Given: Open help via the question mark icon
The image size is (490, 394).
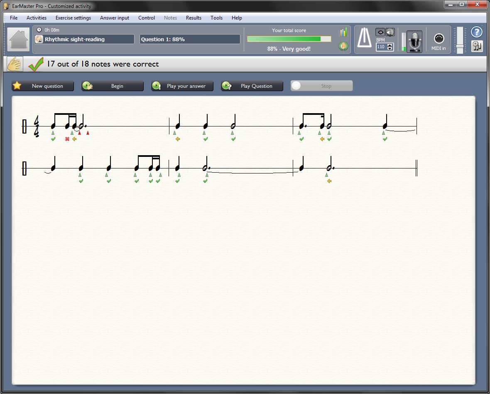Looking at the screenshot, I should click(477, 32).
